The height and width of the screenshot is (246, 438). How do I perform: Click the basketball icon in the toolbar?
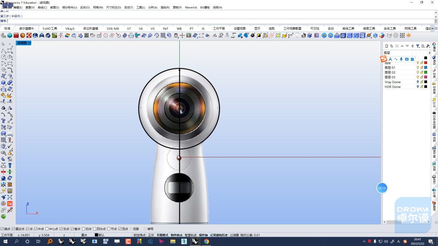[x=23, y=35]
